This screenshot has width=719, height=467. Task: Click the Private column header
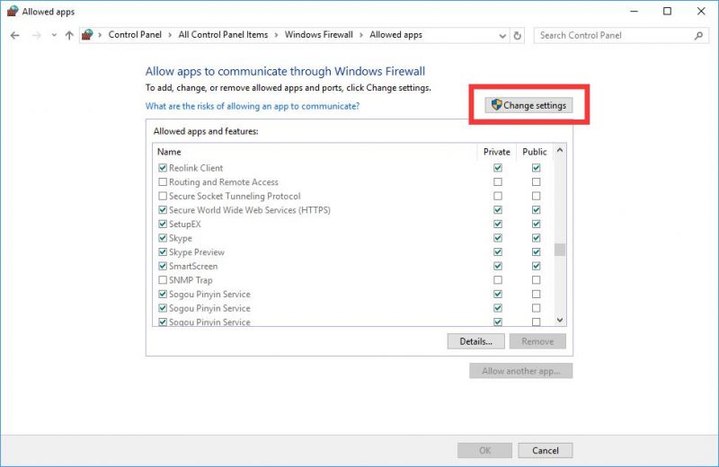[497, 152]
